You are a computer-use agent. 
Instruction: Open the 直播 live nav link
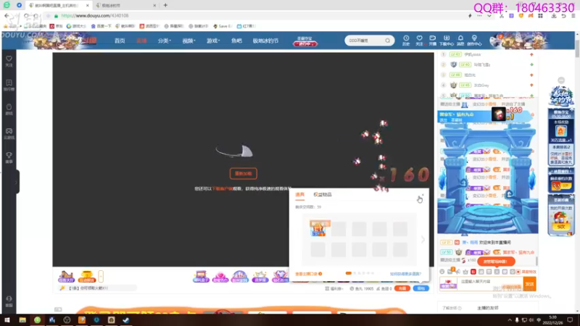[141, 41]
